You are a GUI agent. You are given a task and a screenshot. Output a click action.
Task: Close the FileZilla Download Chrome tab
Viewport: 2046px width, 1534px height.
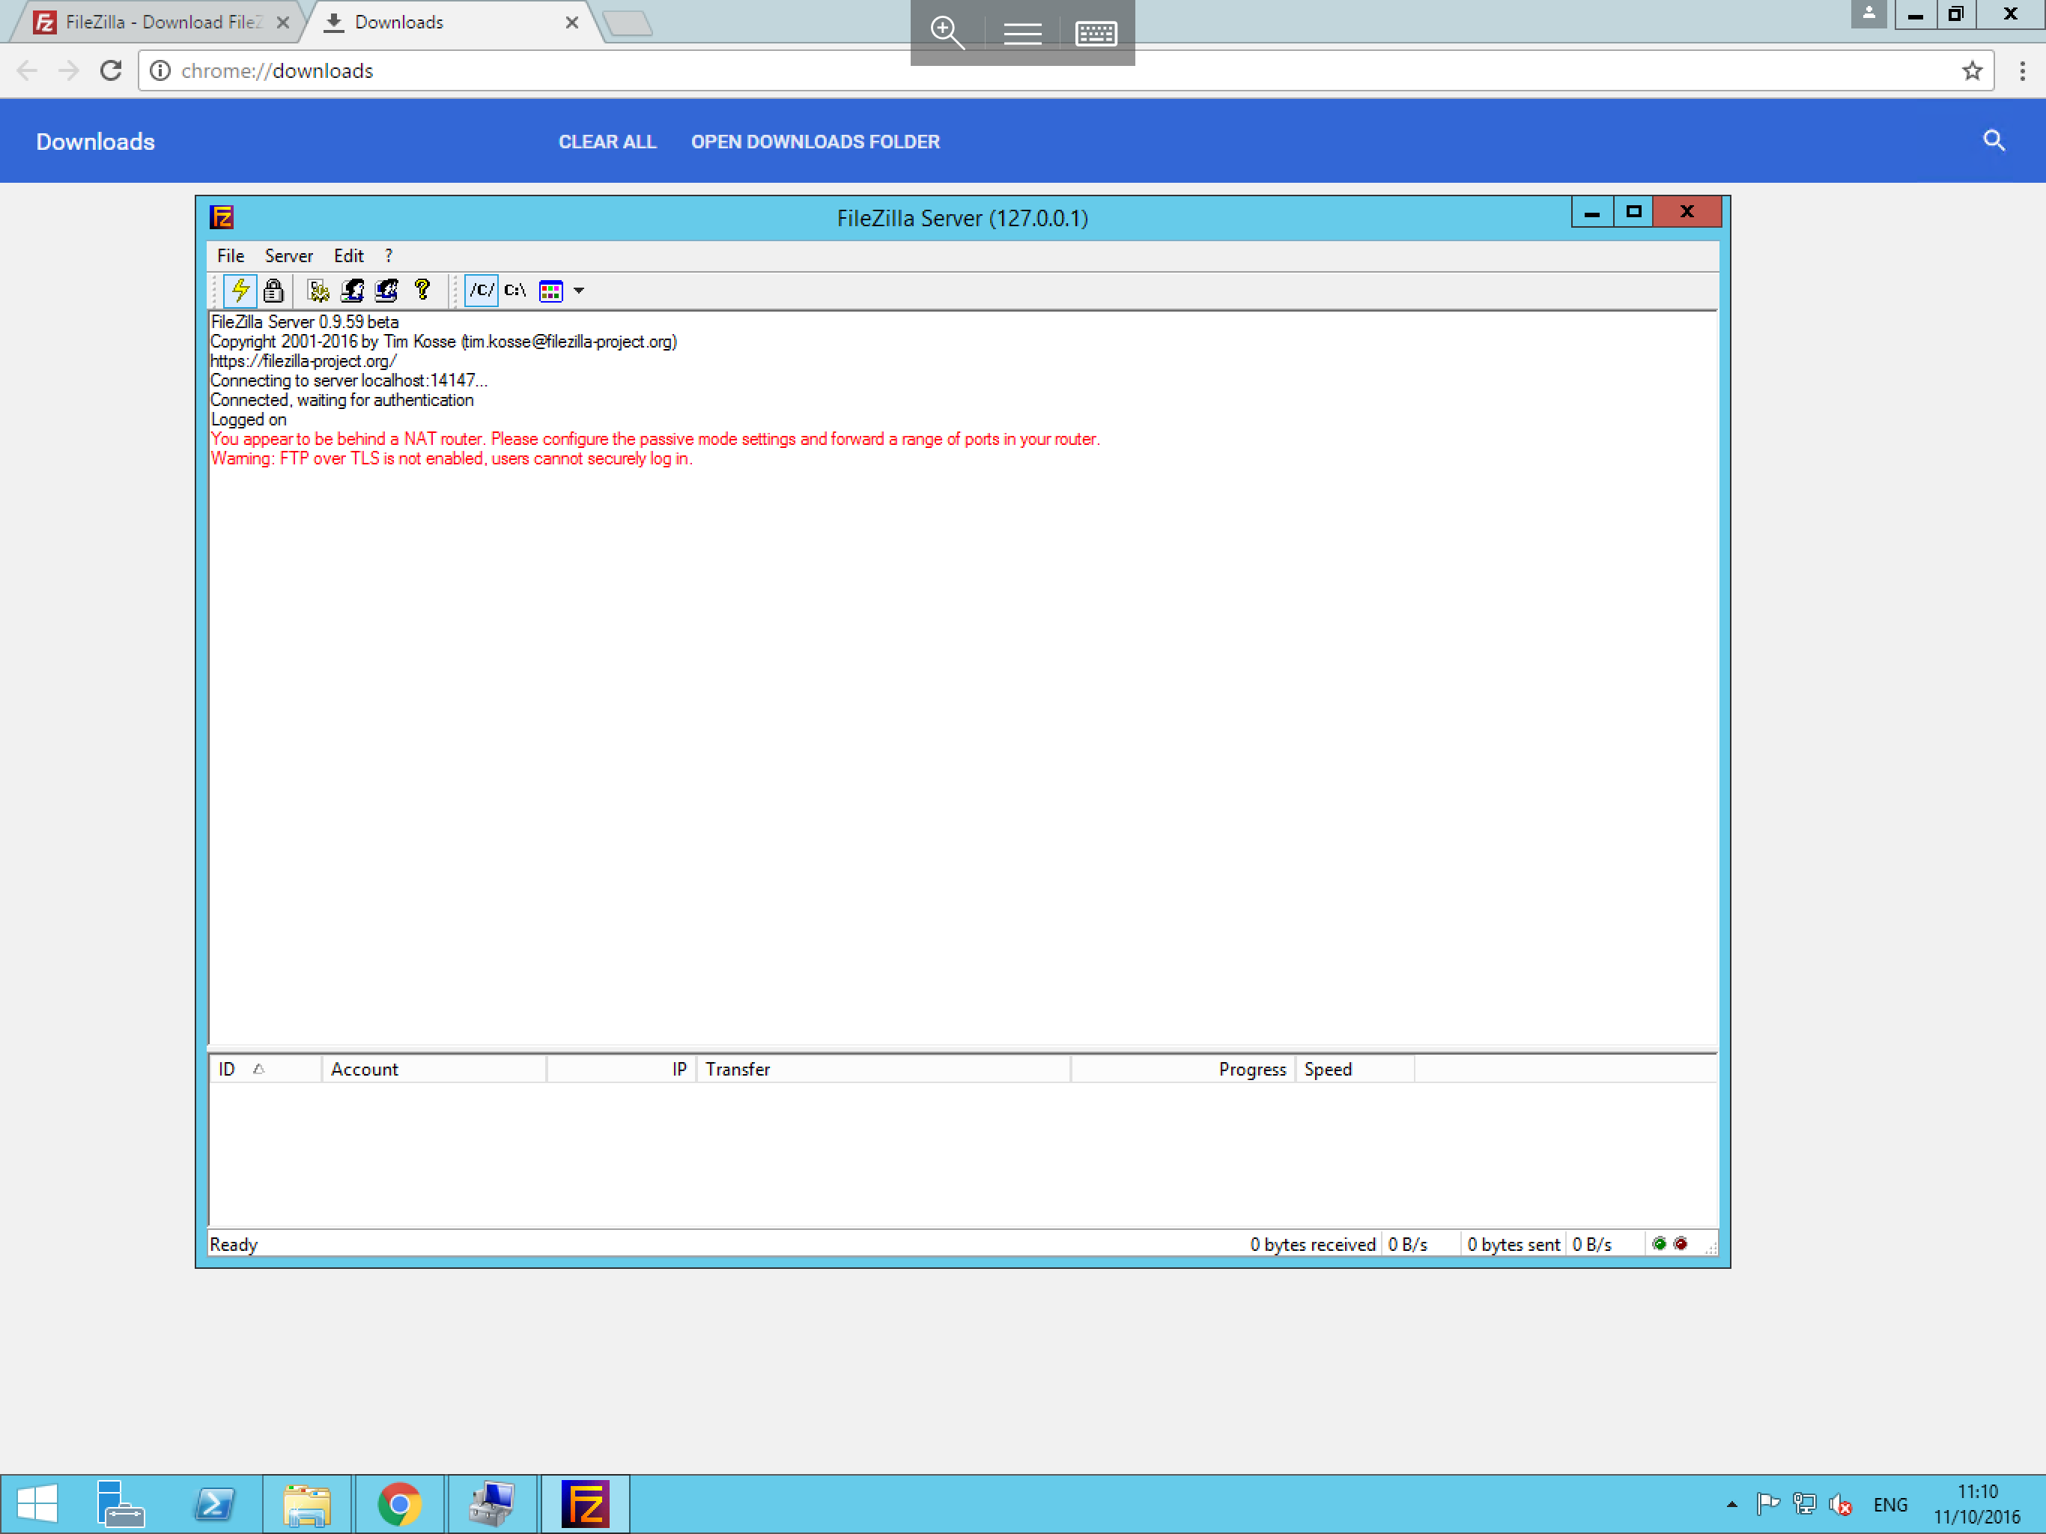(283, 22)
